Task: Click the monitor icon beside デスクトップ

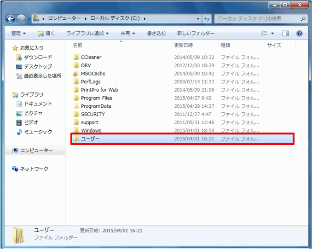Action: tap(19, 67)
